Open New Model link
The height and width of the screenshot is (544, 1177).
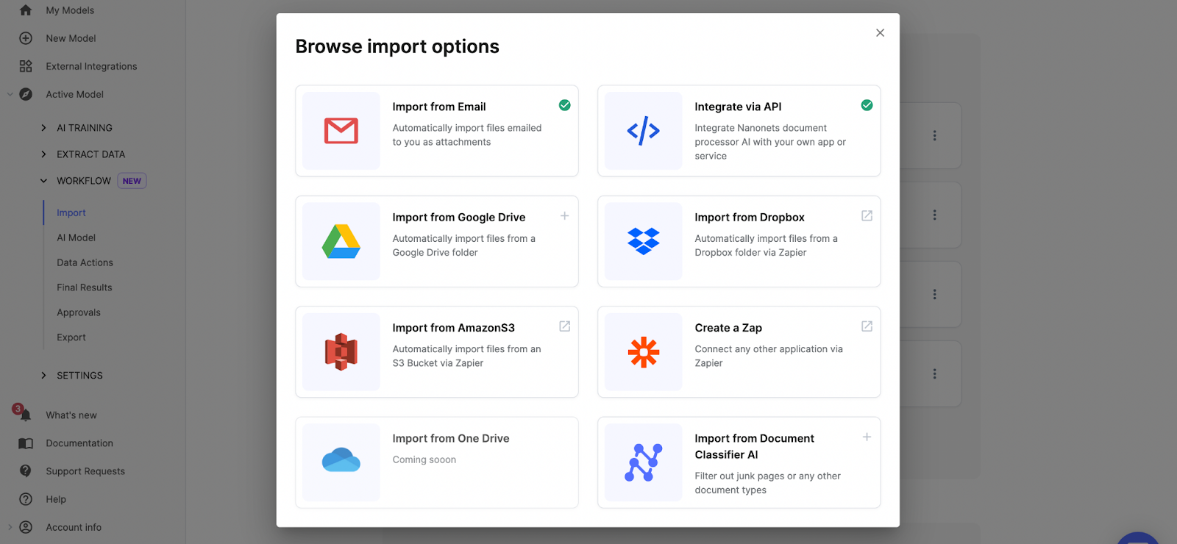[x=71, y=38]
